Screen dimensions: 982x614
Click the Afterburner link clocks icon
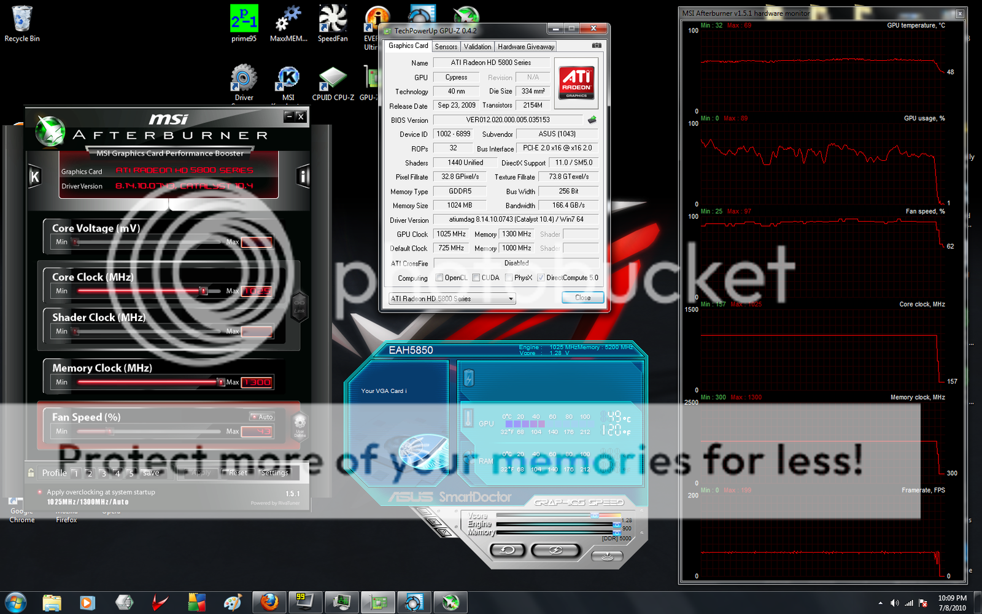click(x=300, y=305)
